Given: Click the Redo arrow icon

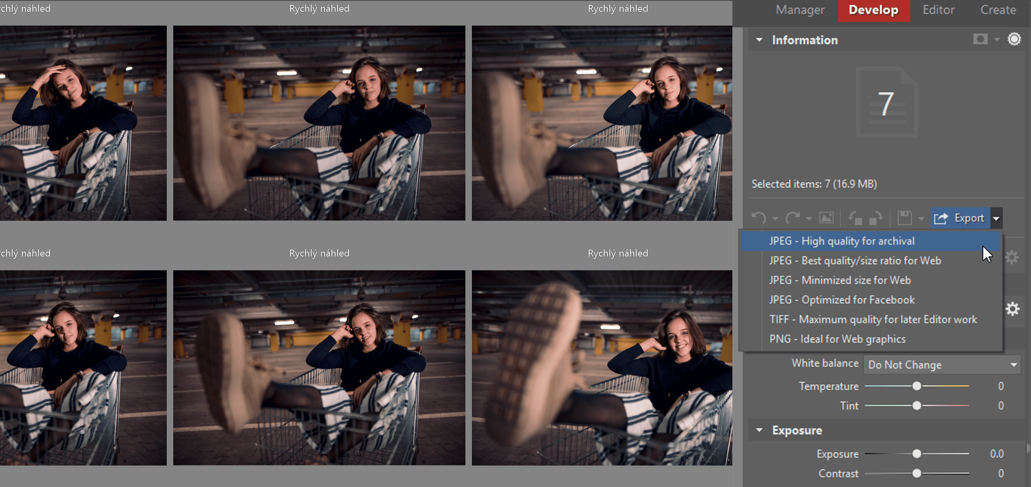Looking at the screenshot, I should (792, 218).
